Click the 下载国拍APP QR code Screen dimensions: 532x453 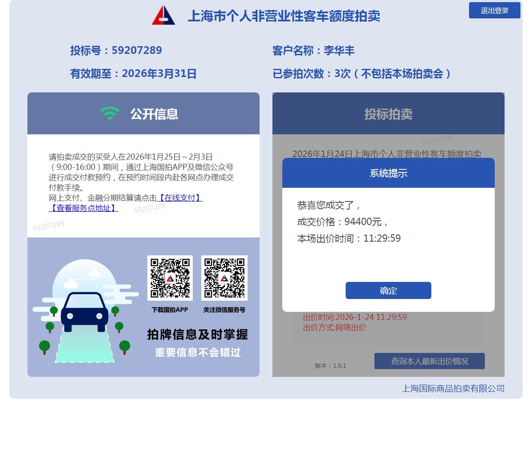coord(170,278)
